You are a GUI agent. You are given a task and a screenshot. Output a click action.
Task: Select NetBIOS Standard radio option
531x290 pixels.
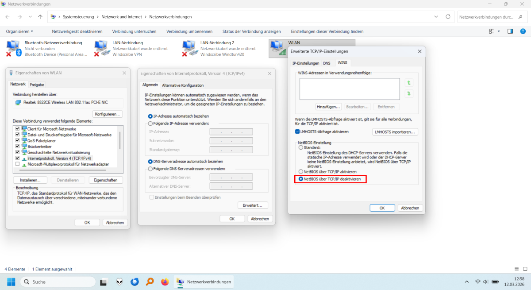pyautogui.click(x=301, y=147)
